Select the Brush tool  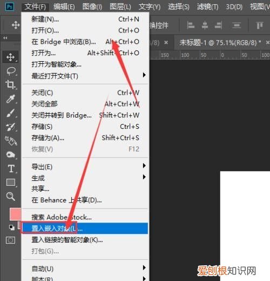click(x=11, y=113)
